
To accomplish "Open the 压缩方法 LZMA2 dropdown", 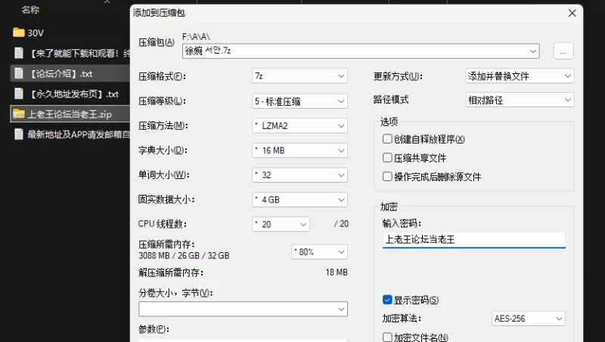I will coord(299,125).
